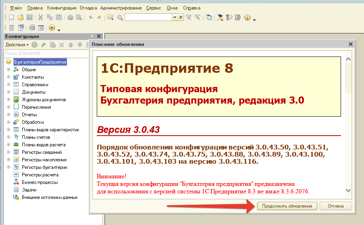Expand the Справочники tree node
The image size is (364, 225).
click(9, 85)
